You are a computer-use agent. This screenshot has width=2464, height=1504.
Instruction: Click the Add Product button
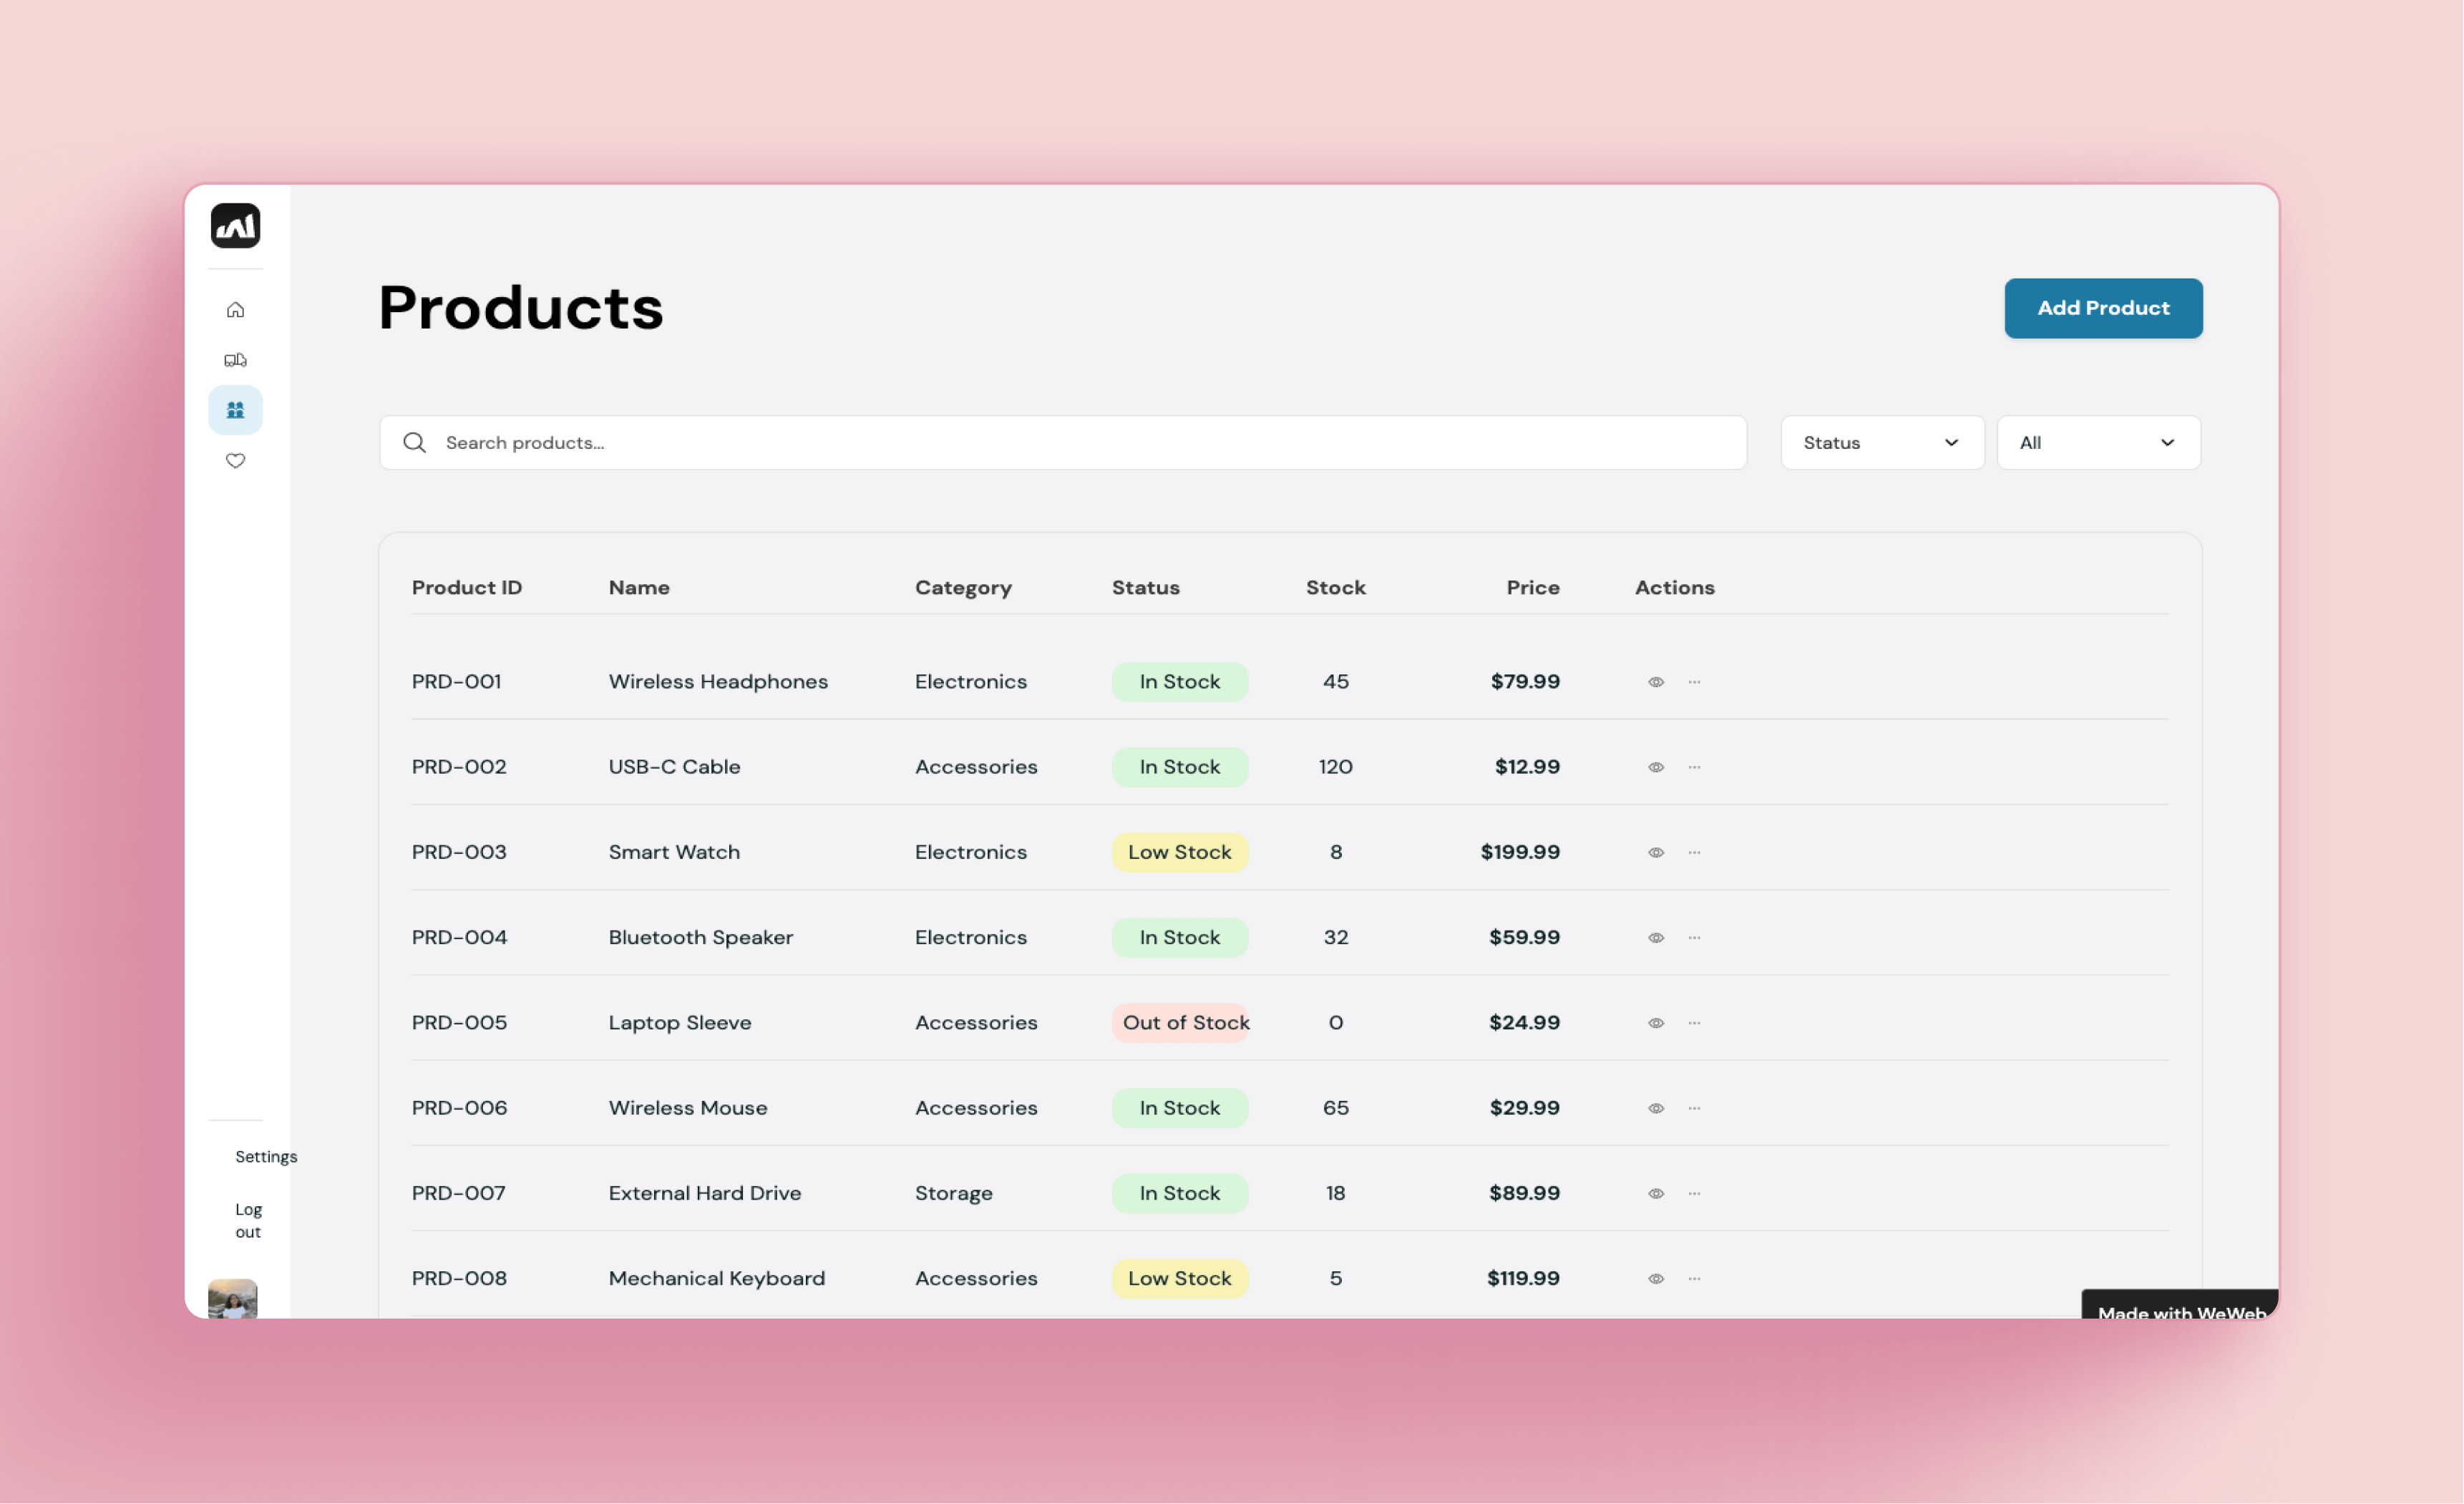2103,308
